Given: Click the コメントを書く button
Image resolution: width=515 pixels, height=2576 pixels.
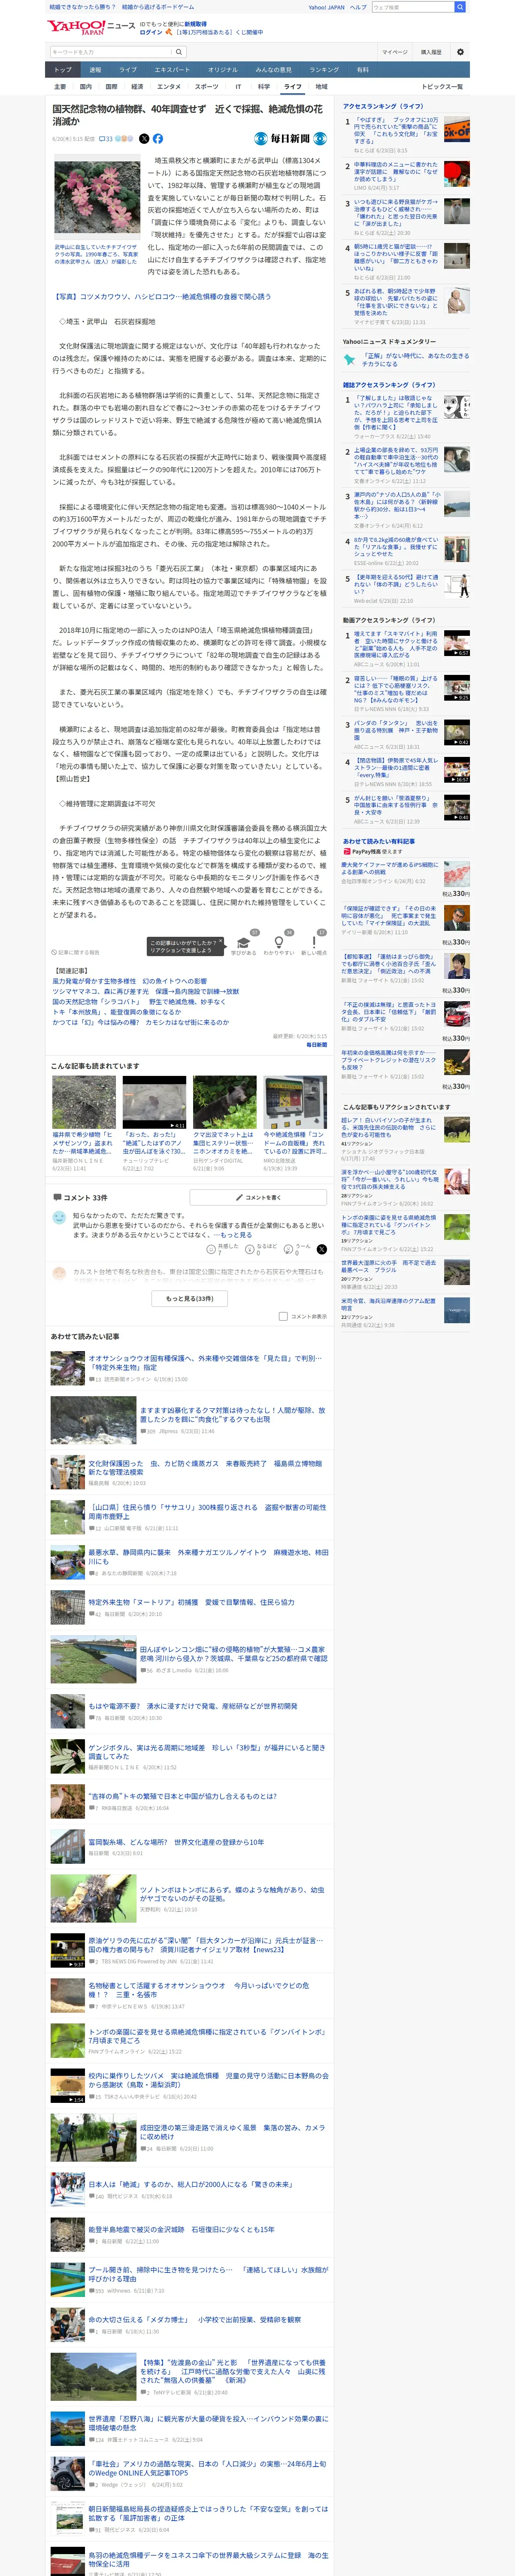Looking at the screenshot, I should pos(258,1197).
